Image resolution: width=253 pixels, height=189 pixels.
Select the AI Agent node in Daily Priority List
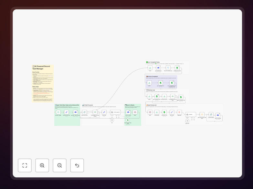[191, 114]
